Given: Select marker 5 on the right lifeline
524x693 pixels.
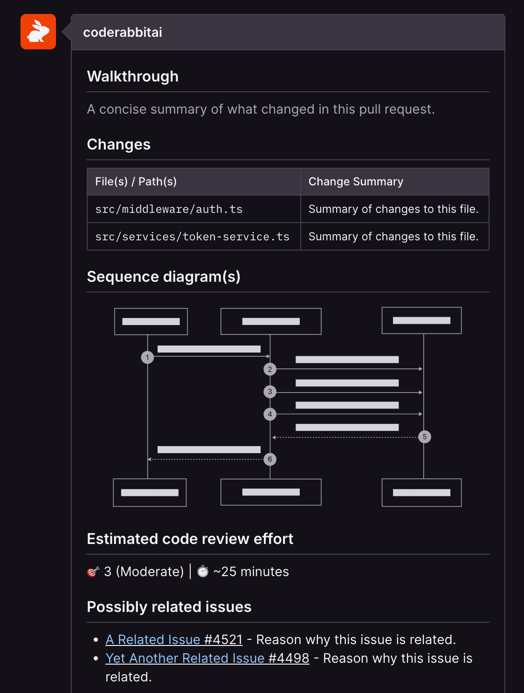Looking at the screenshot, I should click(x=425, y=436).
